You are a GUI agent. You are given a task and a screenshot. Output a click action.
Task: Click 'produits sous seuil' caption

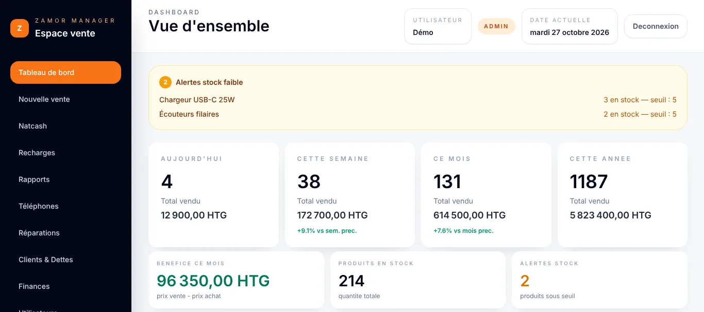click(547, 296)
